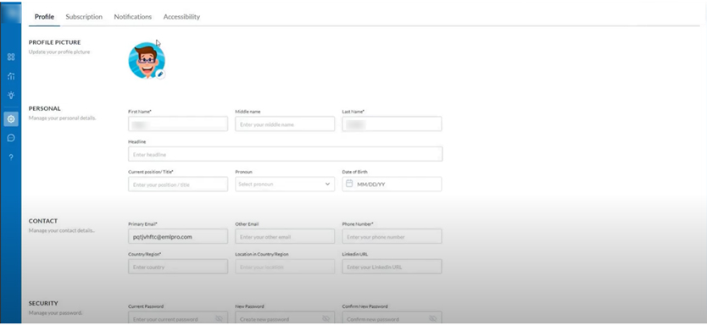Click the 'Manage your personal details.' text
Image resolution: width=707 pixels, height=325 pixels.
(x=62, y=118)
